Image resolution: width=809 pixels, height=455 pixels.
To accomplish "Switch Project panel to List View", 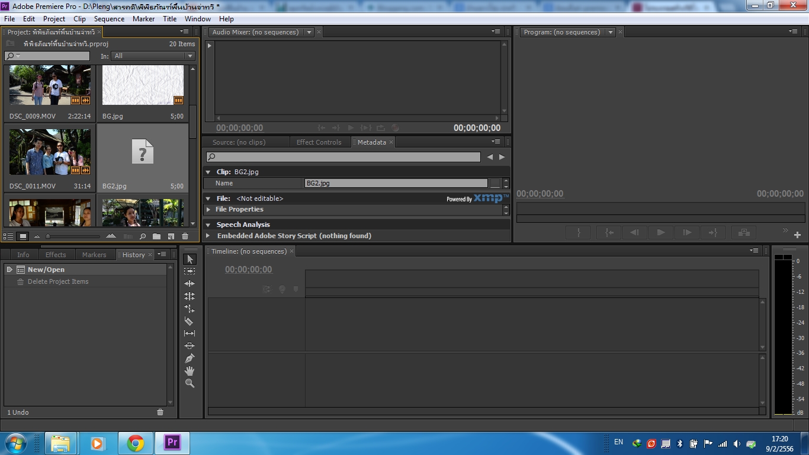I will [x=9, y=236].
